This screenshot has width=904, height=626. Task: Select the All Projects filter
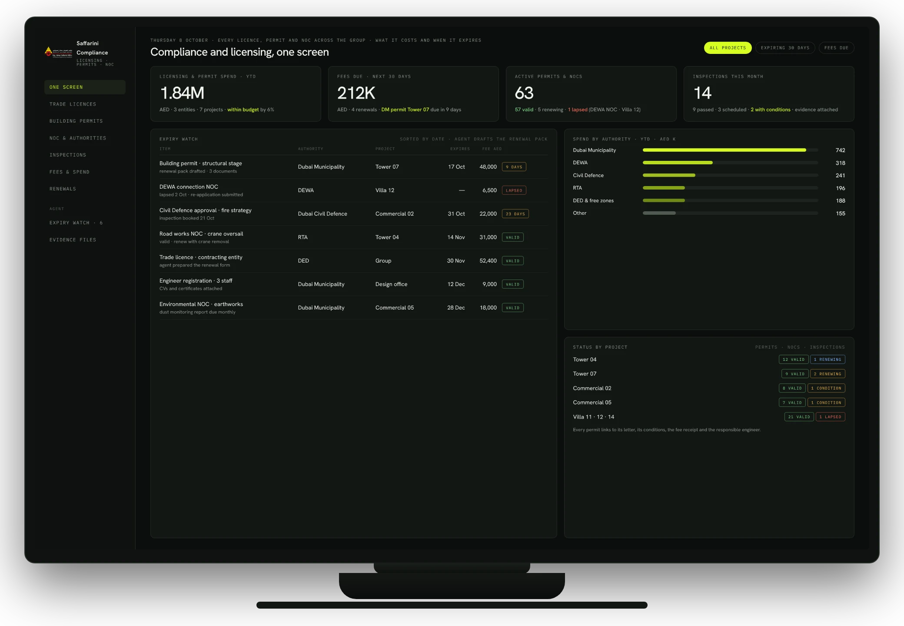pyautogui.click(x=728, y=48)
